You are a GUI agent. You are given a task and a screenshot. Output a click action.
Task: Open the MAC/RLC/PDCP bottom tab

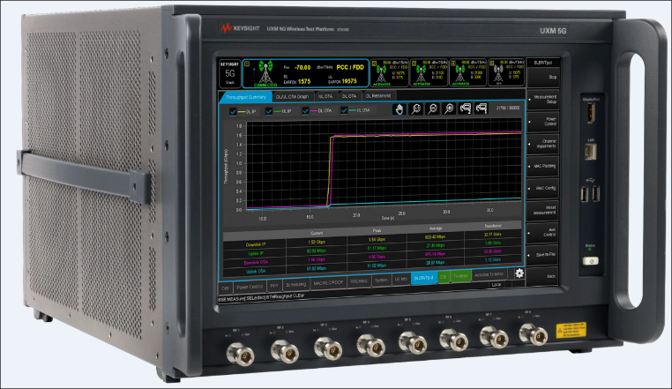coord(328,283)
